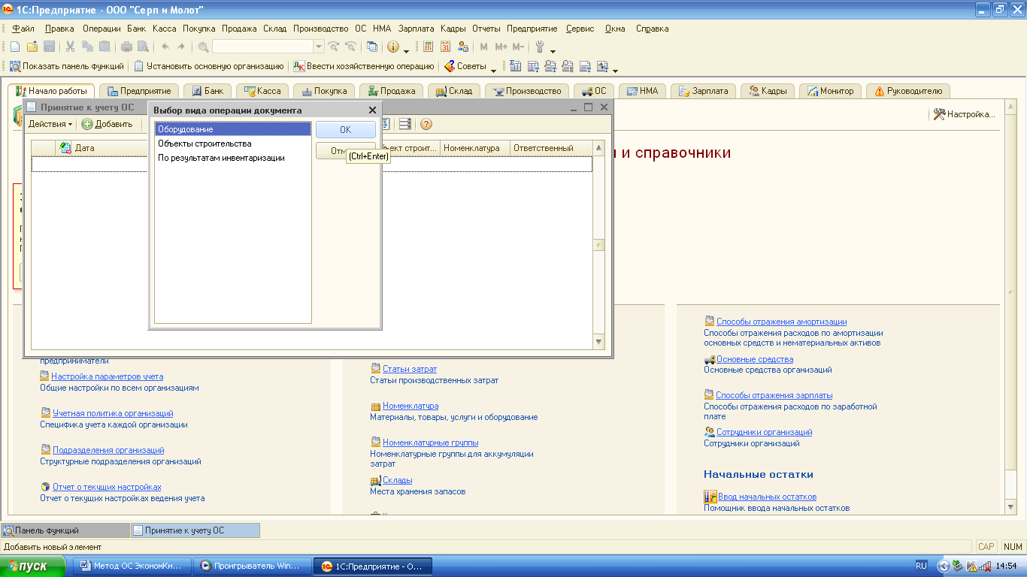Switch to the НМА tab
Viewport: 1027px width, 577px height.
point(641,91)
